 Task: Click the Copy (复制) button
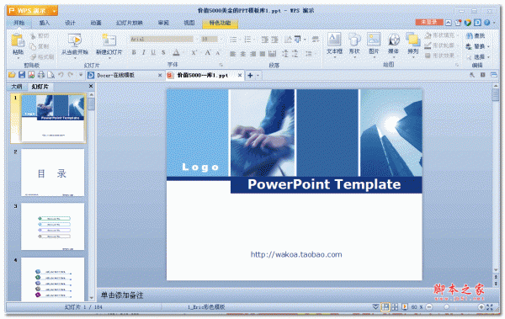(40, 46)
